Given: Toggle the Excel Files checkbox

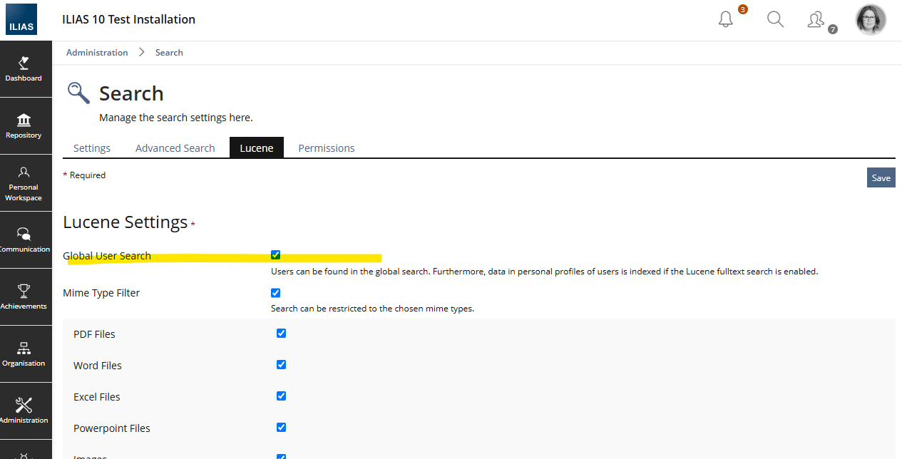Looking at the screenshot, I should click(281, 396).
